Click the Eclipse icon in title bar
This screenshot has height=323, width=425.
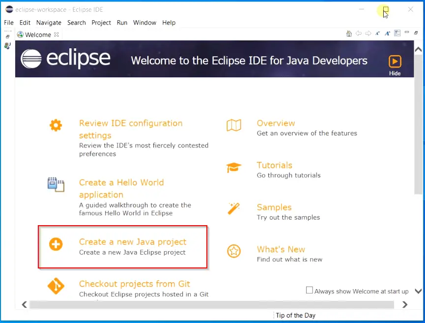pos(9,9)
